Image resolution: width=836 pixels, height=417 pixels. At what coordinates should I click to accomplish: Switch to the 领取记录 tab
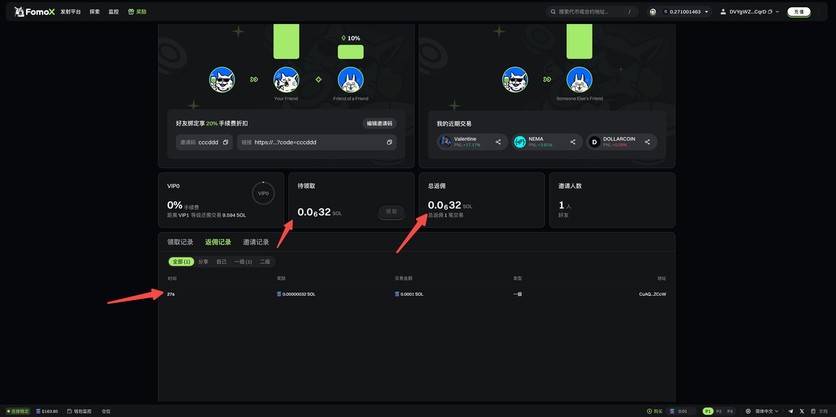pos(180,242)
